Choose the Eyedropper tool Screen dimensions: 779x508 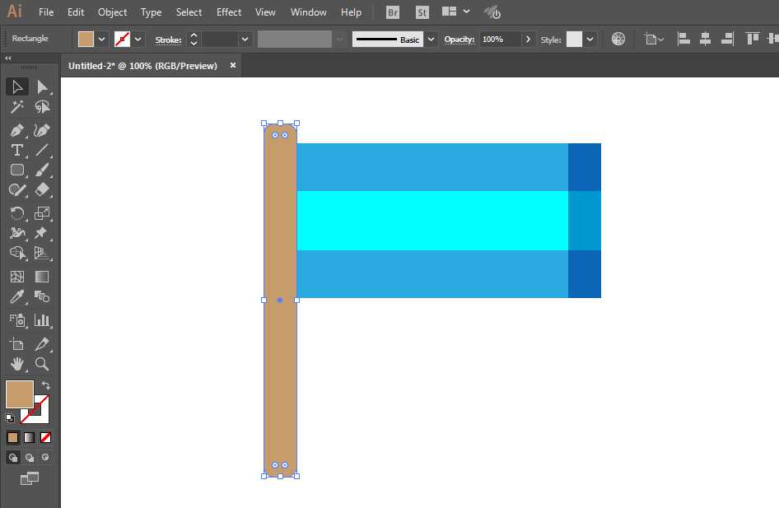point(17,297)
